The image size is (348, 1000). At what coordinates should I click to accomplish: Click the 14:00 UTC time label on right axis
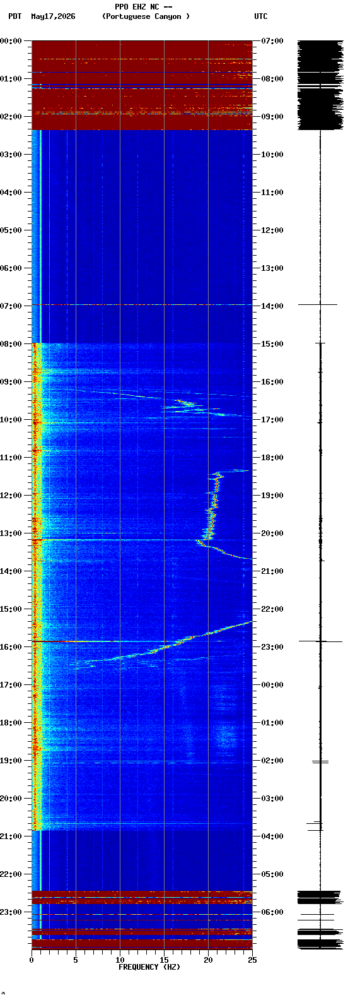[x=272, y=306]
